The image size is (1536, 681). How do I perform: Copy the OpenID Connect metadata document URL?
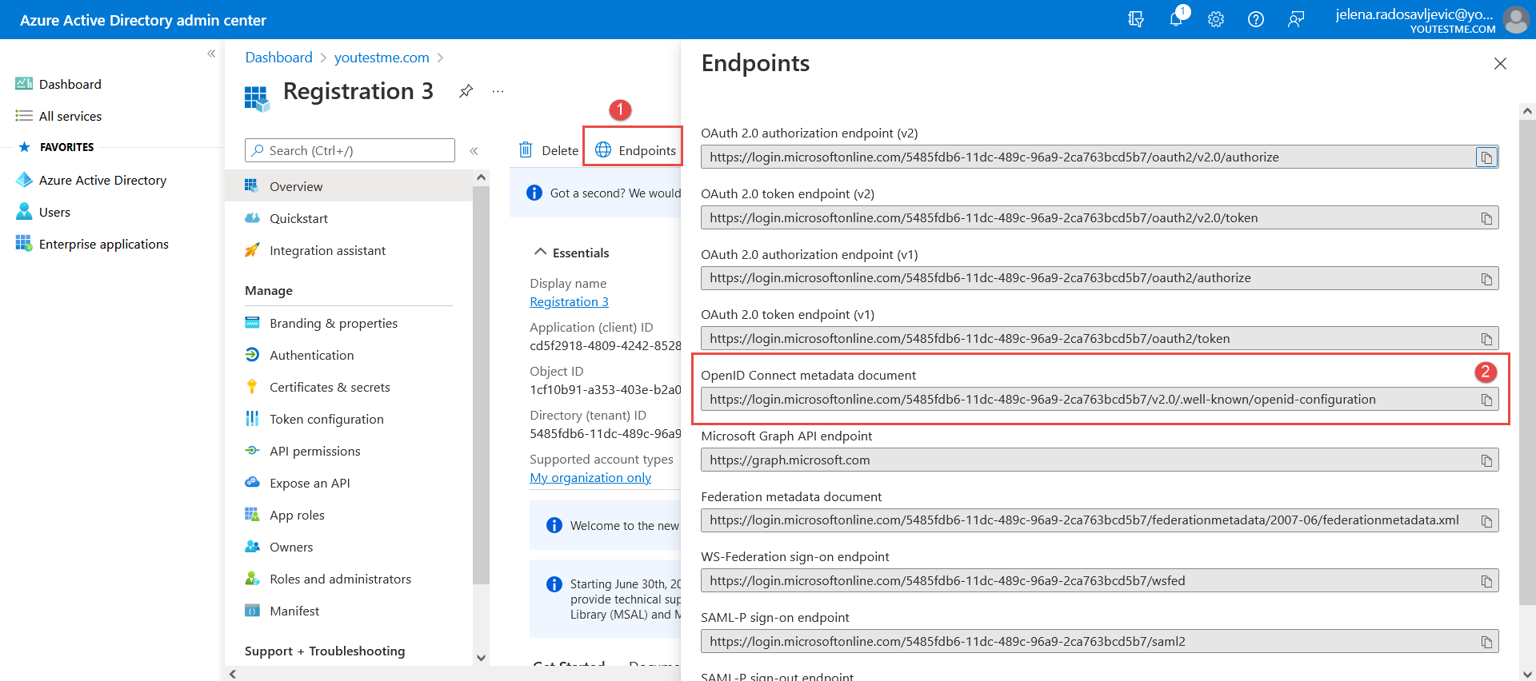click(x=1486, y=400)
